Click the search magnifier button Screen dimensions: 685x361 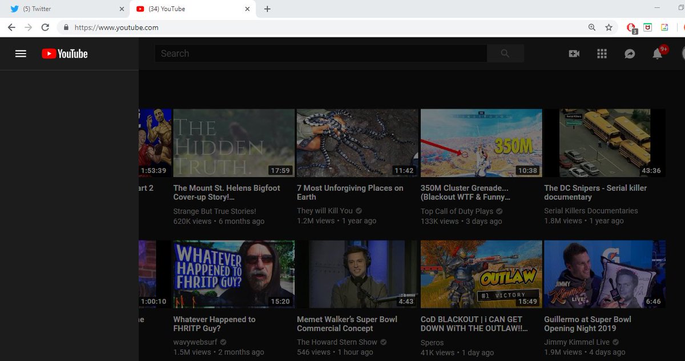coord(505,53)
